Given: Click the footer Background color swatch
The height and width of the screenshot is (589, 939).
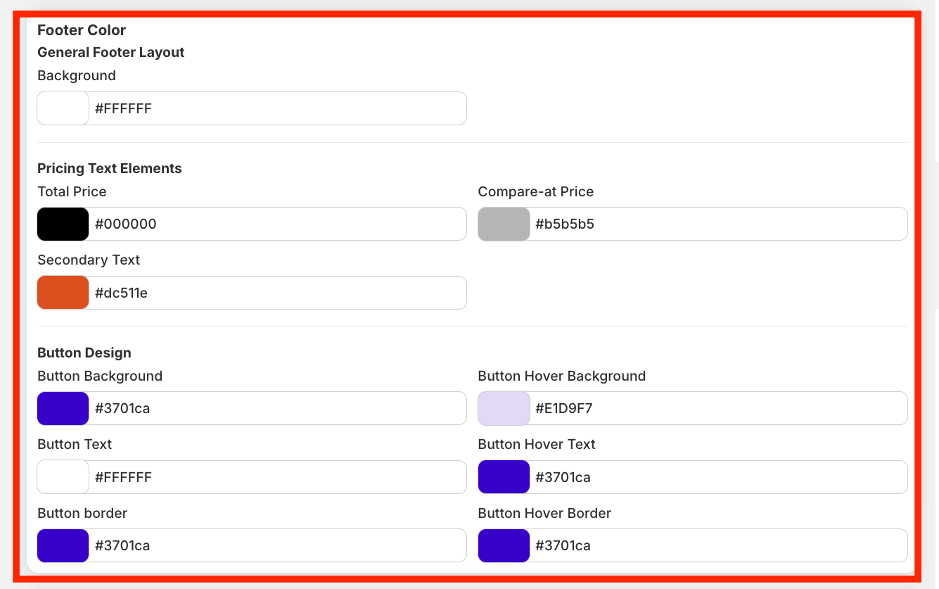Looking at the screenshot, I should [63, 108].
